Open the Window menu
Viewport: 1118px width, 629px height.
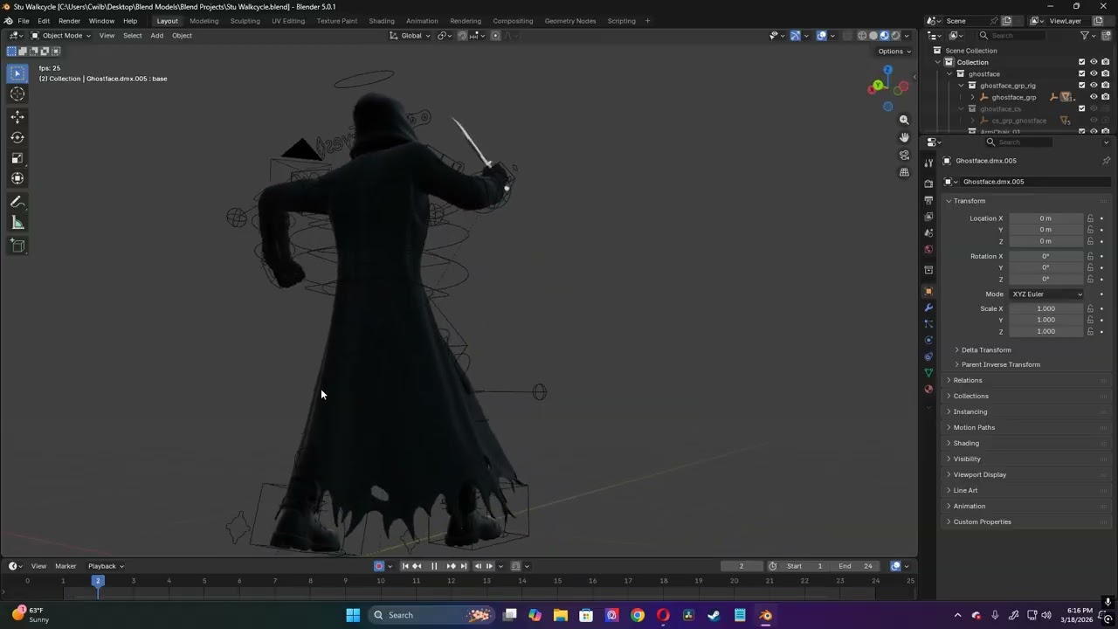pyautogui.click(x=101, y=21)
